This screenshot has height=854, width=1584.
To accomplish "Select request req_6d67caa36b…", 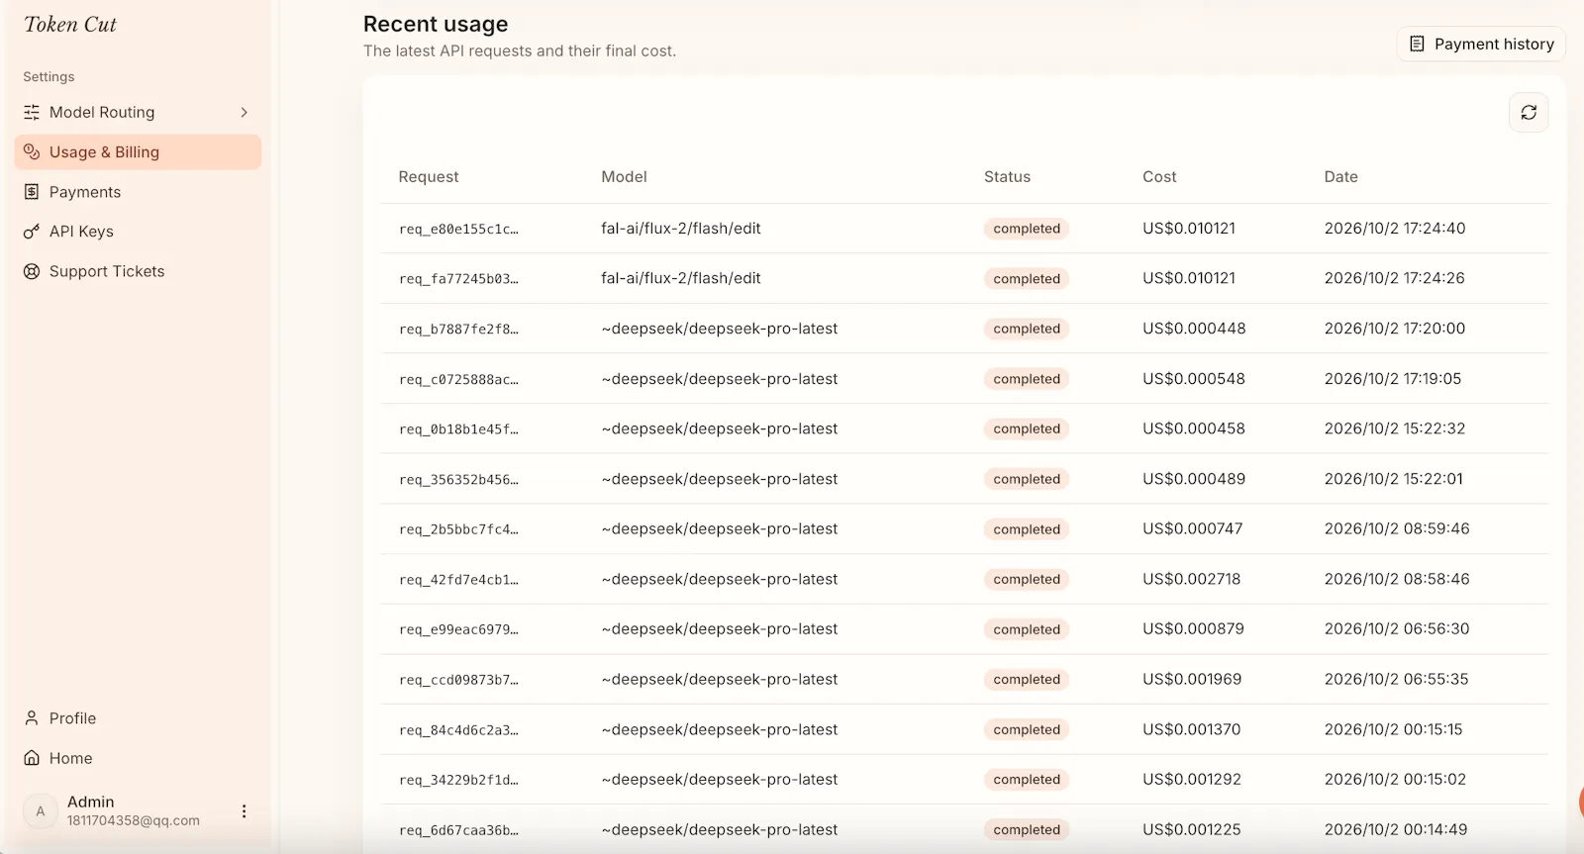I will click(x=458, y=831).
